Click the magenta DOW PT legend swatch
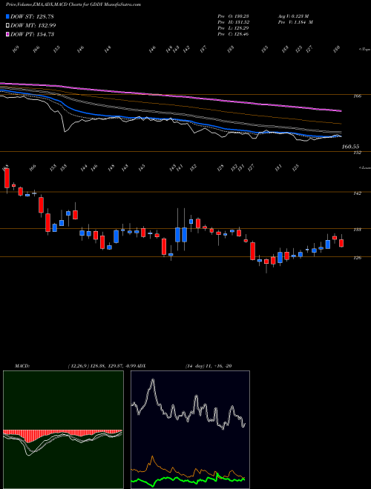Screen dimensions: 371x489 pos(7,34)
